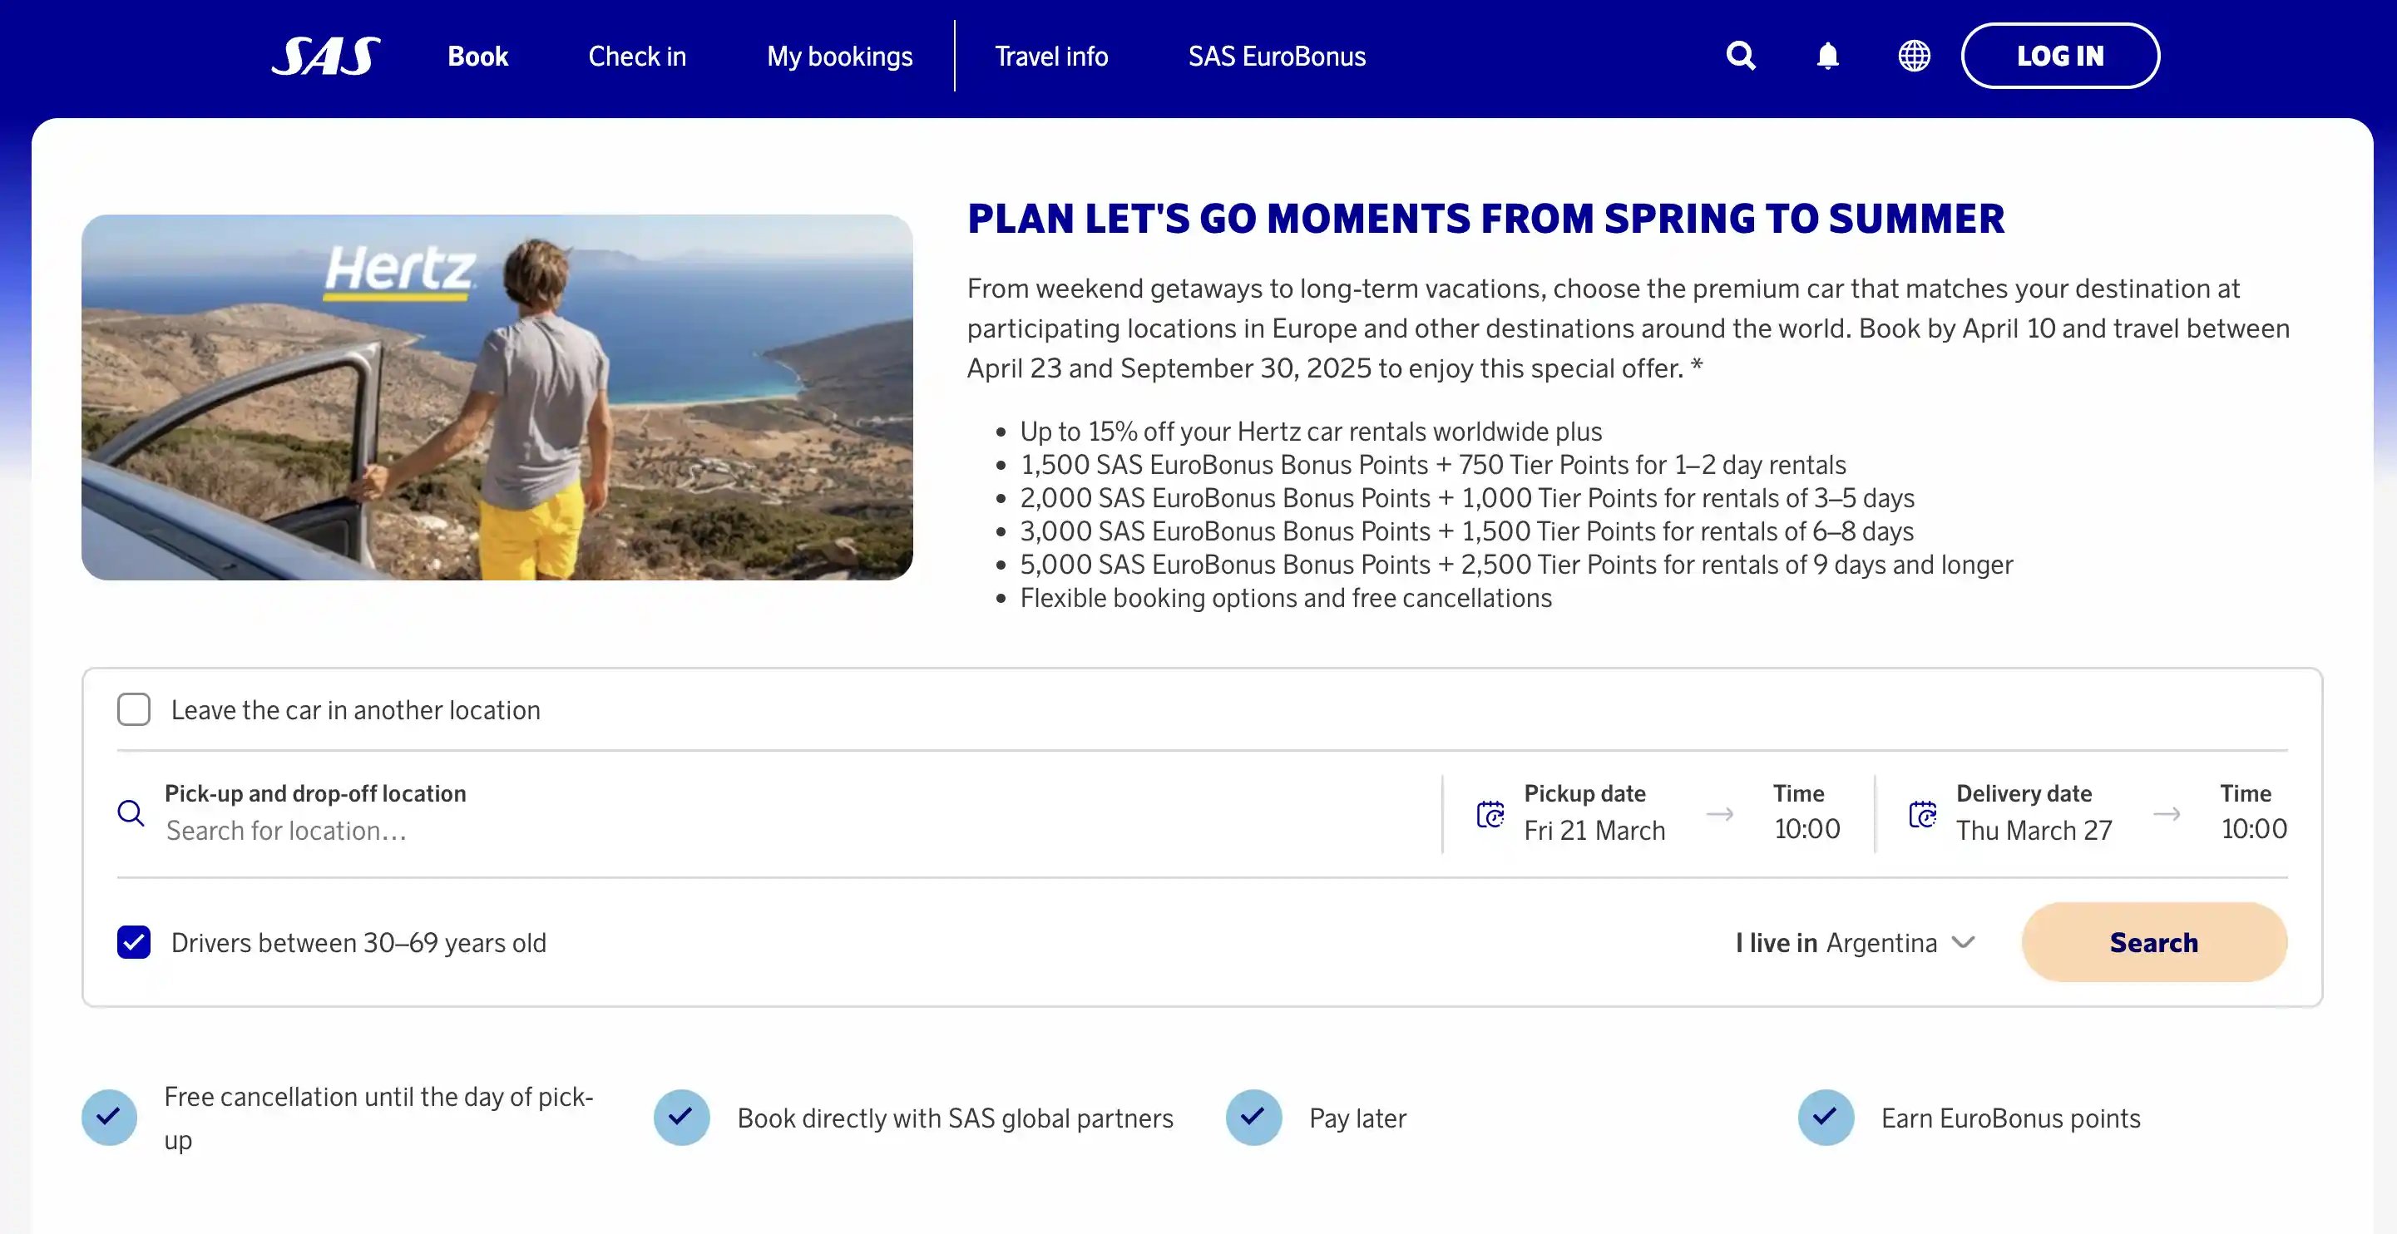Open the Check in menu
This screenshot has height=1234, width=2397.
pos(637,57)
